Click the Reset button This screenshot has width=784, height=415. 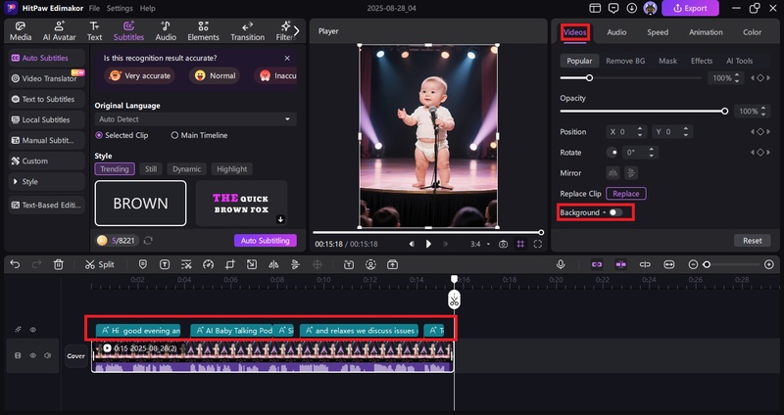[752, 241]
